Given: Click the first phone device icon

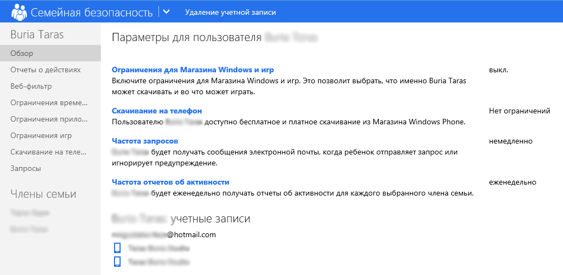Looking at the screenshot, I should click(117, 248).
